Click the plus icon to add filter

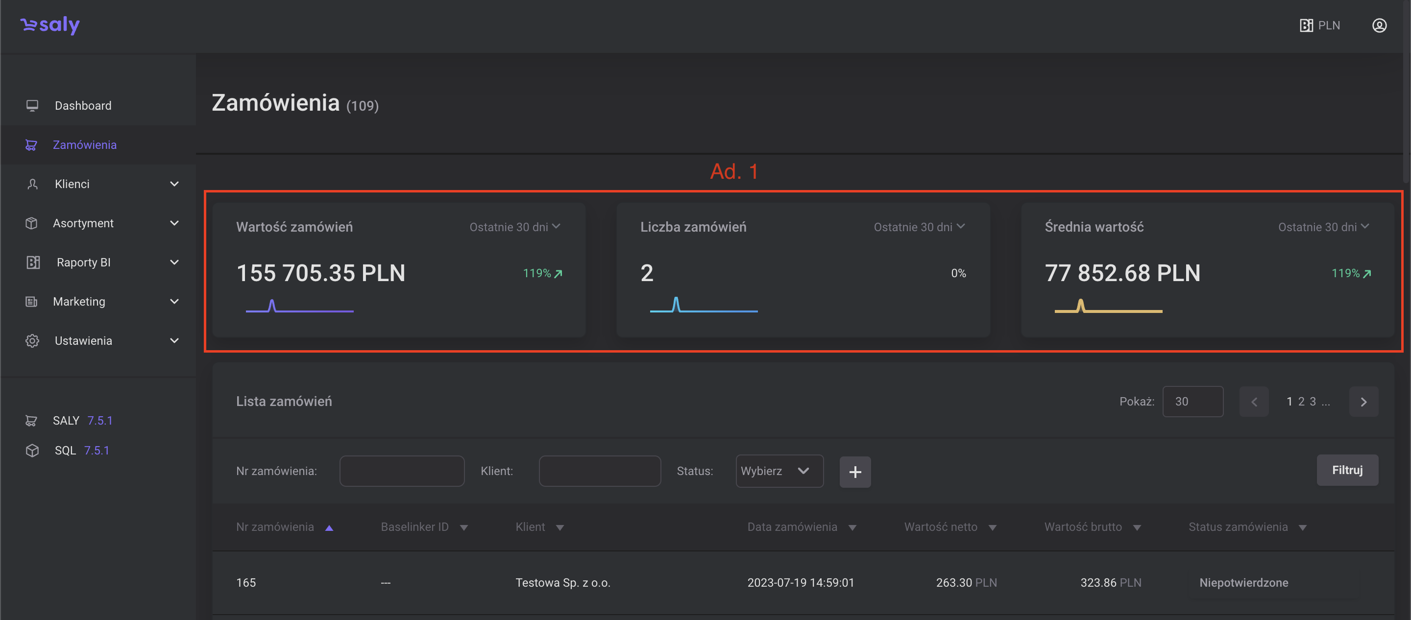(x=854, y=472)
